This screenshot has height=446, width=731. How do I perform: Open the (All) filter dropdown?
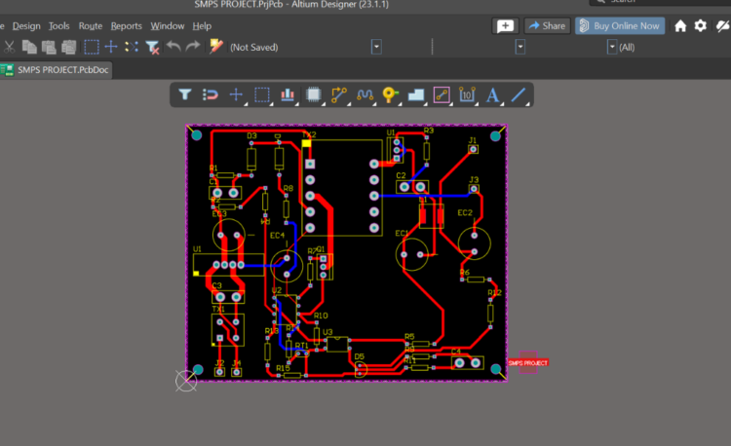(x=612, y=46)
